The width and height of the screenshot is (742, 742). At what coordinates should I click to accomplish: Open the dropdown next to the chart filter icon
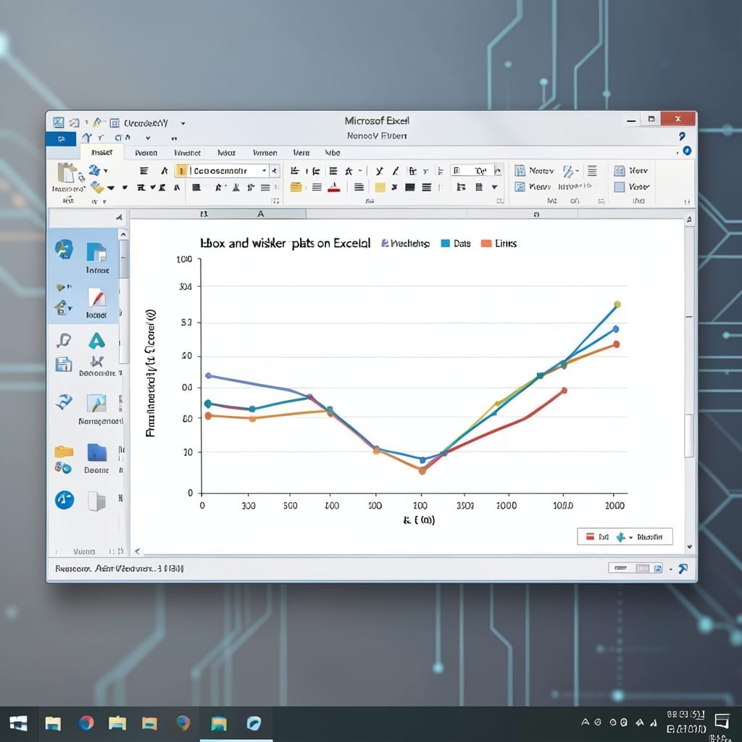pos(630,538)
